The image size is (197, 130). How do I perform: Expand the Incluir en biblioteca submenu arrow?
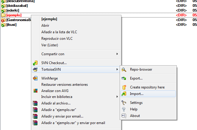pos(117,97)
